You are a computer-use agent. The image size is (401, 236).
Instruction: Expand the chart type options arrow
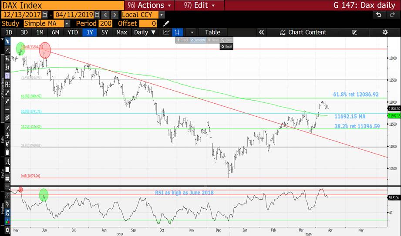(x=192, y=33)
